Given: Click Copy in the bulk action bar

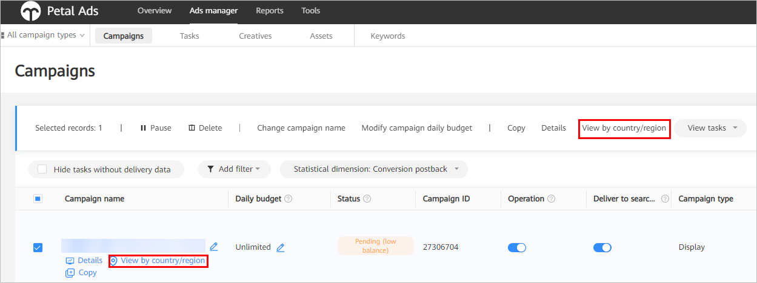Looking at the screenshot, I should 516,128.
